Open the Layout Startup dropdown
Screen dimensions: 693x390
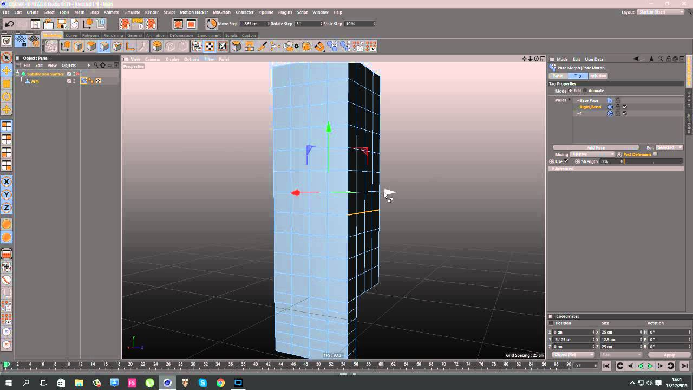661,12
